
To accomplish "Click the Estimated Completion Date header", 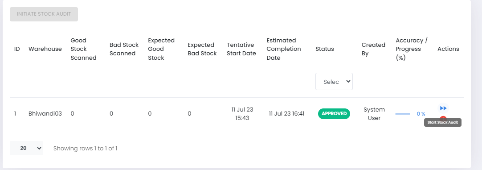I will pyautogui.click(x=283, y=49).
